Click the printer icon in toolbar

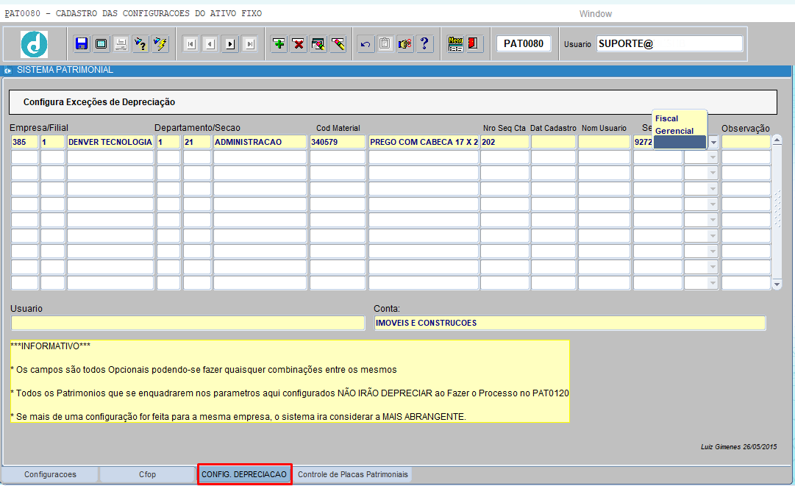point(121,44)
